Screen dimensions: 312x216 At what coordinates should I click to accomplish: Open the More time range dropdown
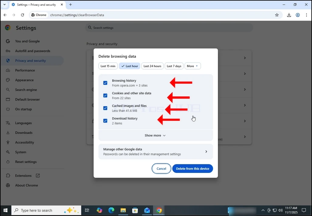tap(193, 66)
